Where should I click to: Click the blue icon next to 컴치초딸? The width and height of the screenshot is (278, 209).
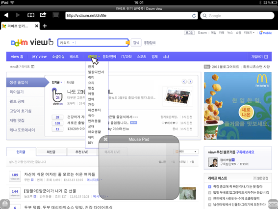[233, 160]
